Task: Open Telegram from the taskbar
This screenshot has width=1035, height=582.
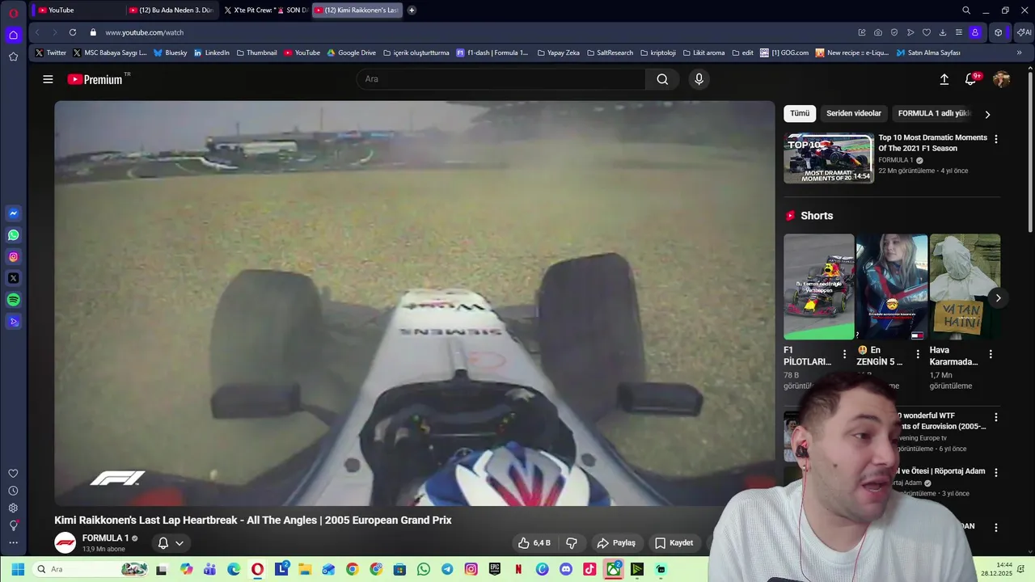Action: pos(447,569)
